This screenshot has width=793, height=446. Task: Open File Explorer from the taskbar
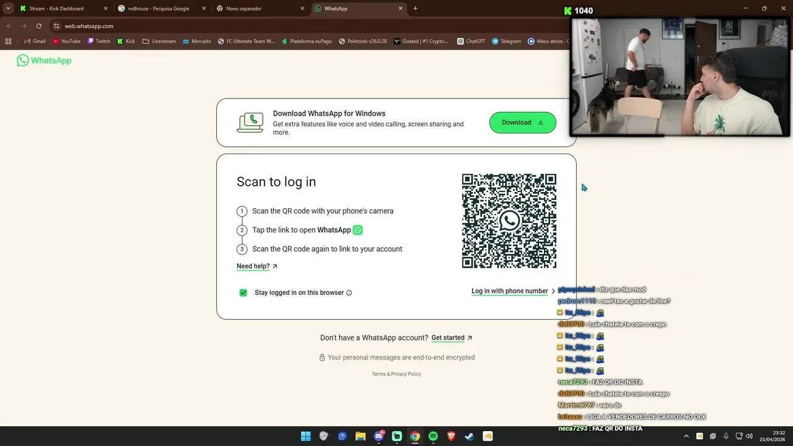(361, 436)
